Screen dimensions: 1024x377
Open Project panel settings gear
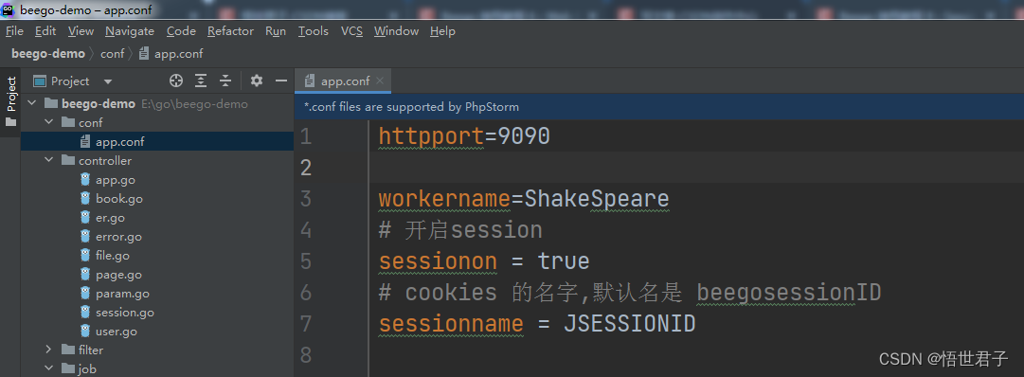point(257,81)
